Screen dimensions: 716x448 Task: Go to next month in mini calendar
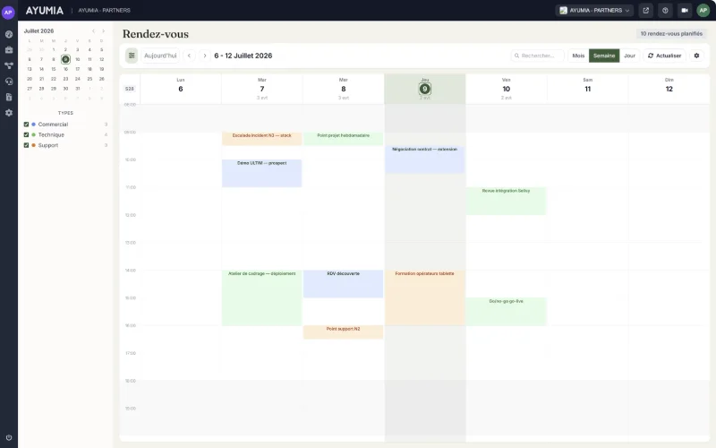103,31
